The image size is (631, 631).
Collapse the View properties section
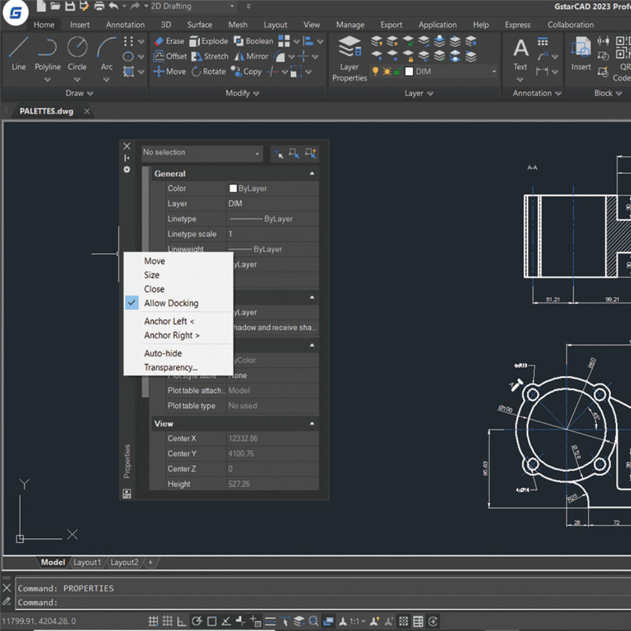point(312,423)
